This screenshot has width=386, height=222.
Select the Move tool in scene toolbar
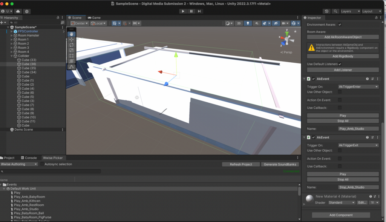pyautogui.click(x=72, y=40)
